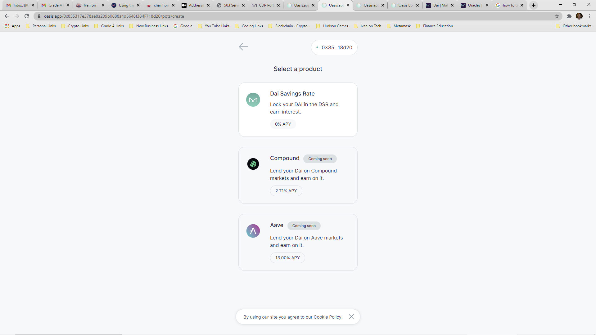Click the Aave Coming soon badge
596x335 pixels.
tap(304, 226)
